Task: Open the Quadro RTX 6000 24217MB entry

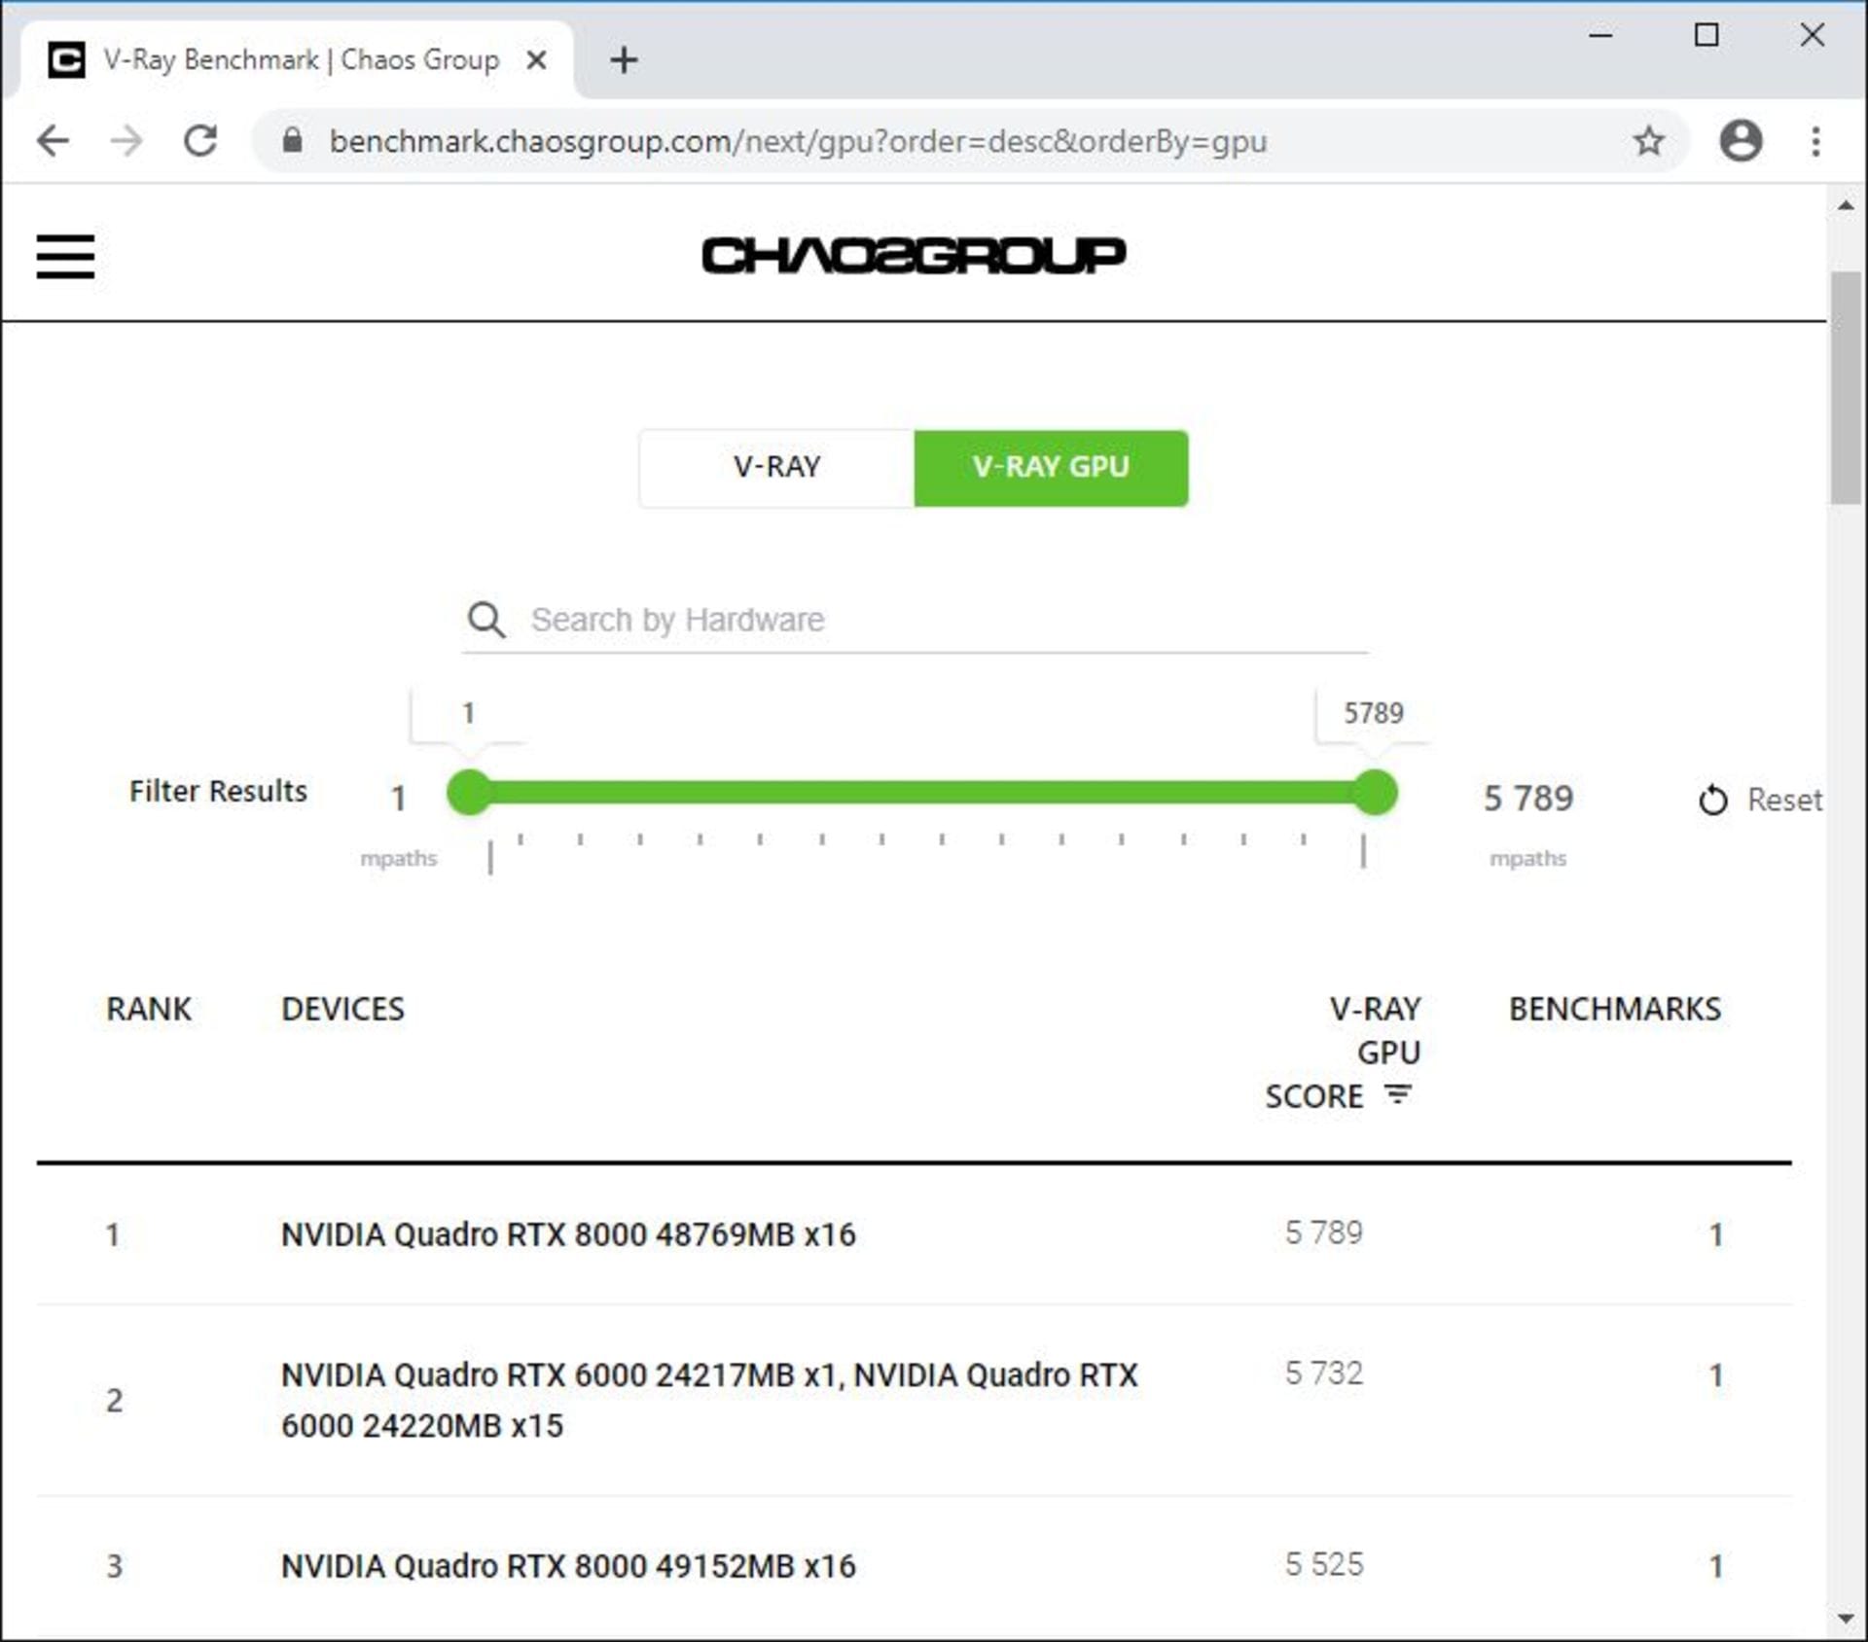Action: [x=709, y=1401]
